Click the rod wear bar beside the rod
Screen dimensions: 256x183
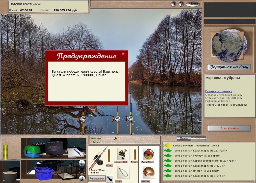(109, 156)
